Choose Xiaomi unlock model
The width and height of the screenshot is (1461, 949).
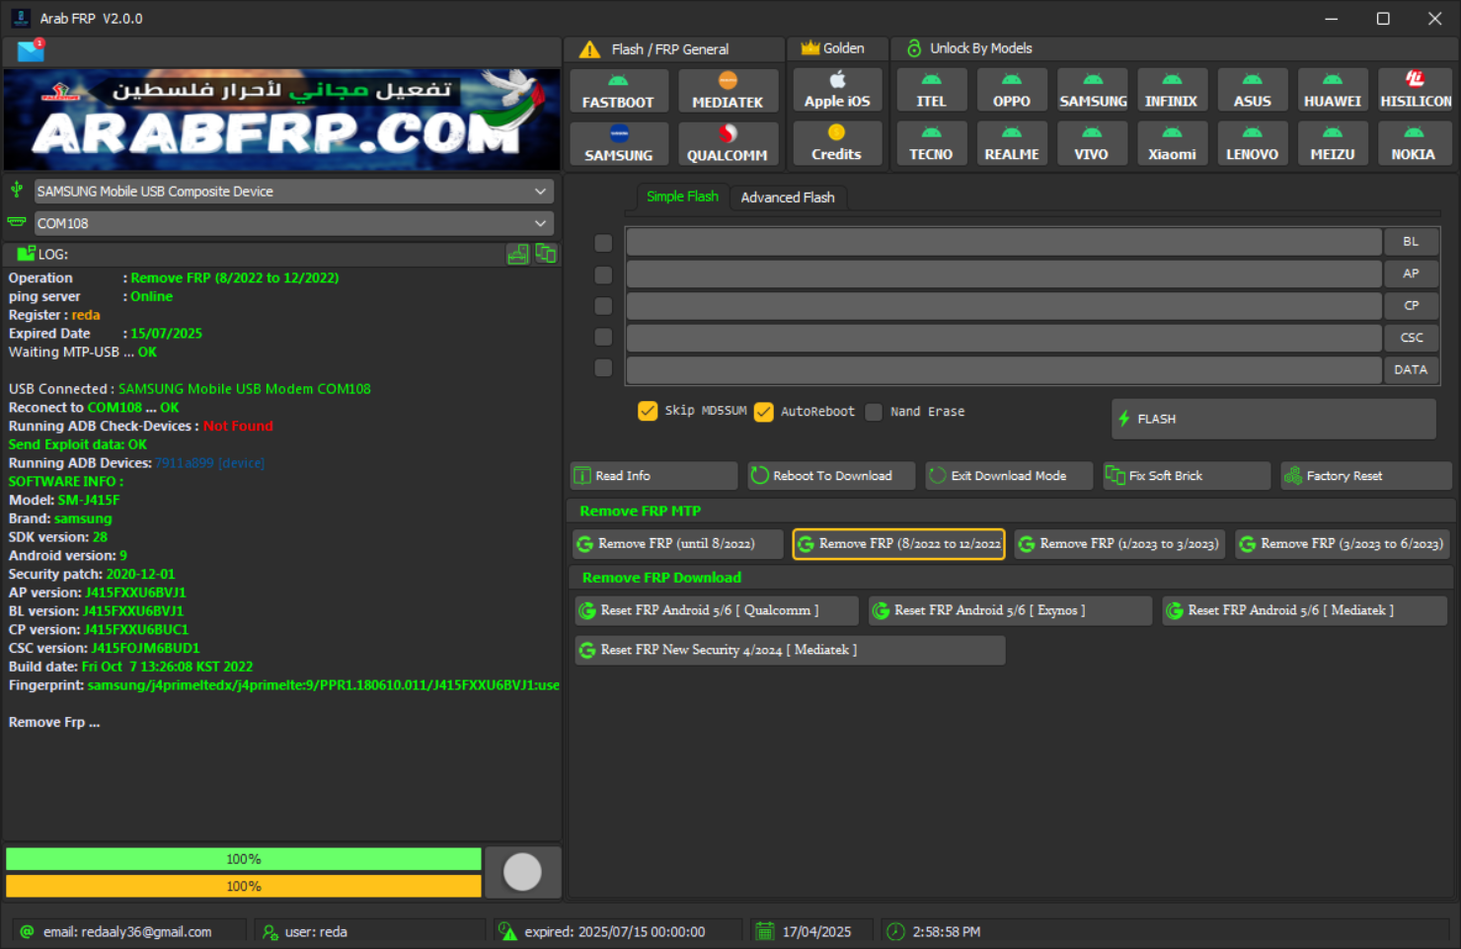[1172, 143]
